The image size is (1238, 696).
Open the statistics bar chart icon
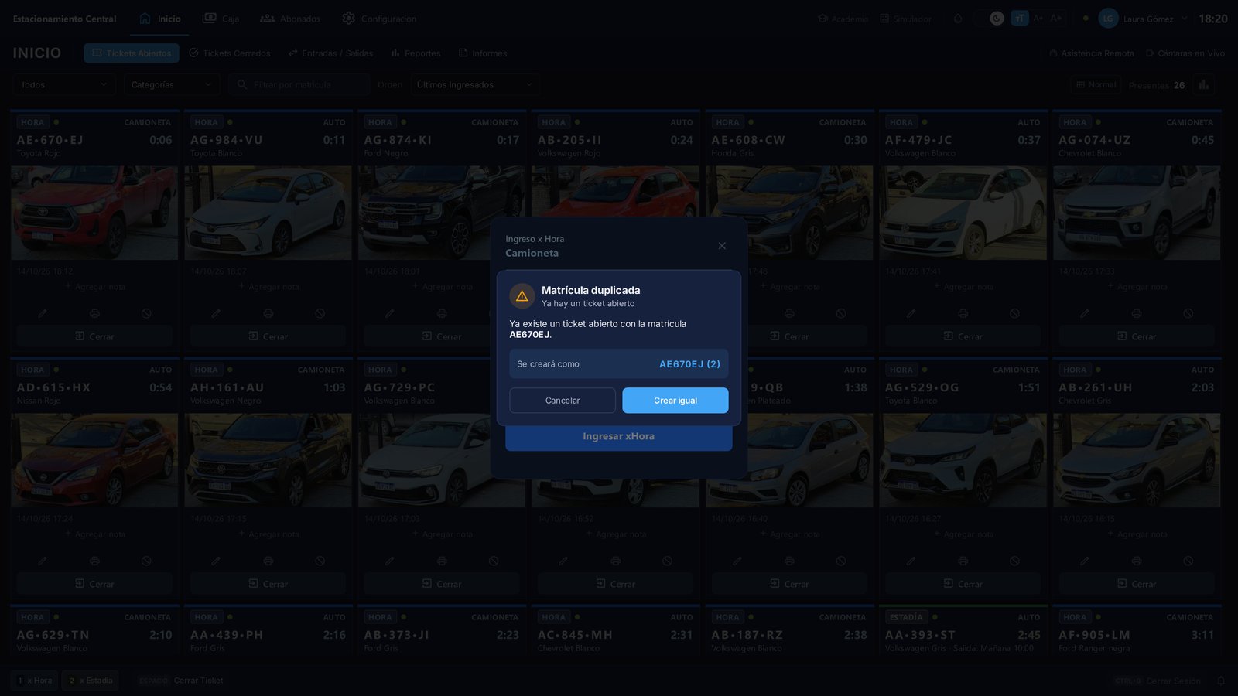pos(1203,85)
